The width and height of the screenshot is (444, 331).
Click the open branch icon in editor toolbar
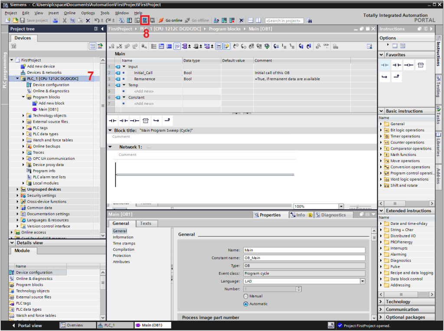click(157, 121)
